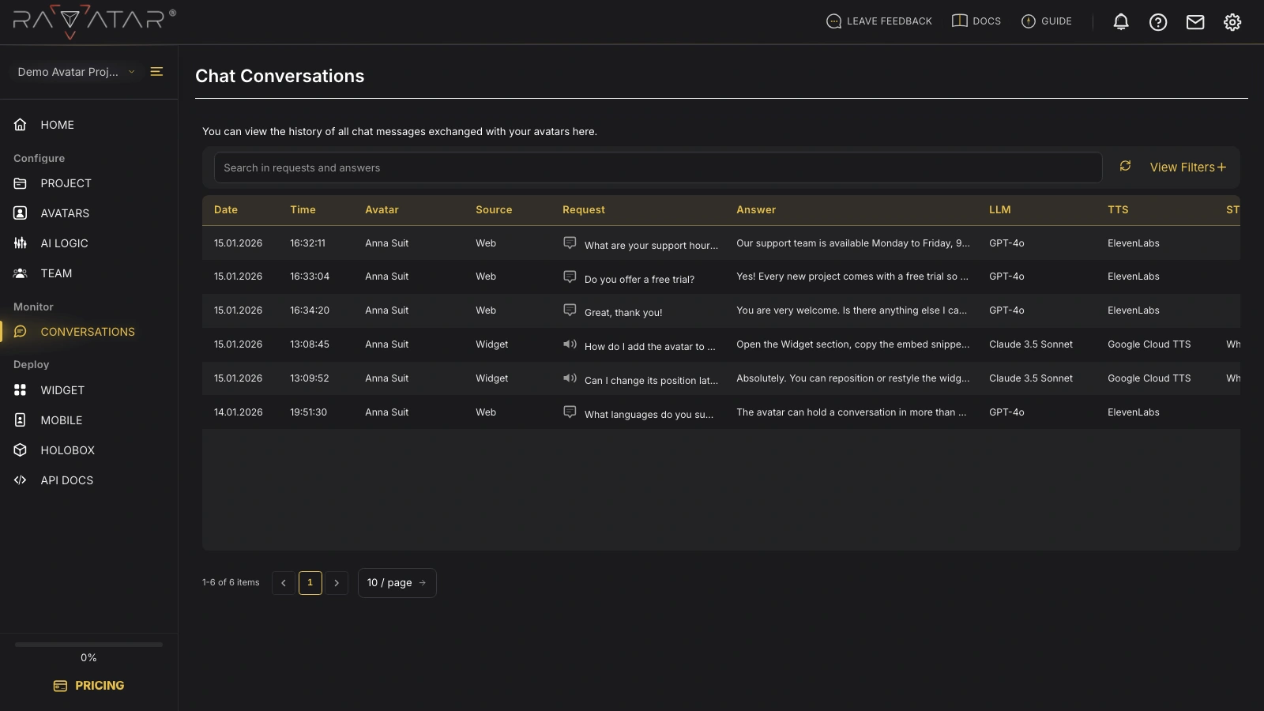Select CONVERSATIONS in the sidebar

tap(88, 332)
